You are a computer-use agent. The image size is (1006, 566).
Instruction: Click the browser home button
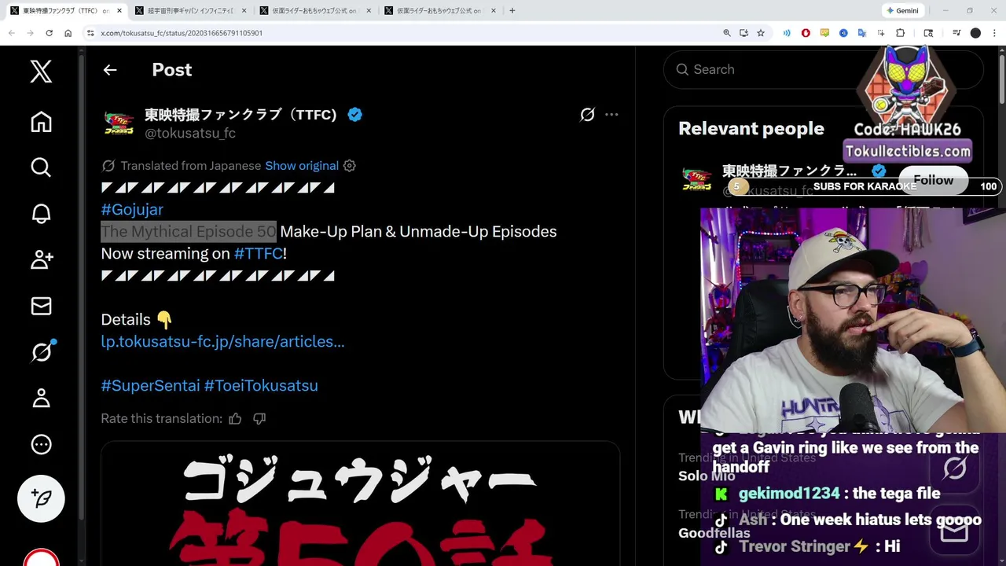(68, 33)
